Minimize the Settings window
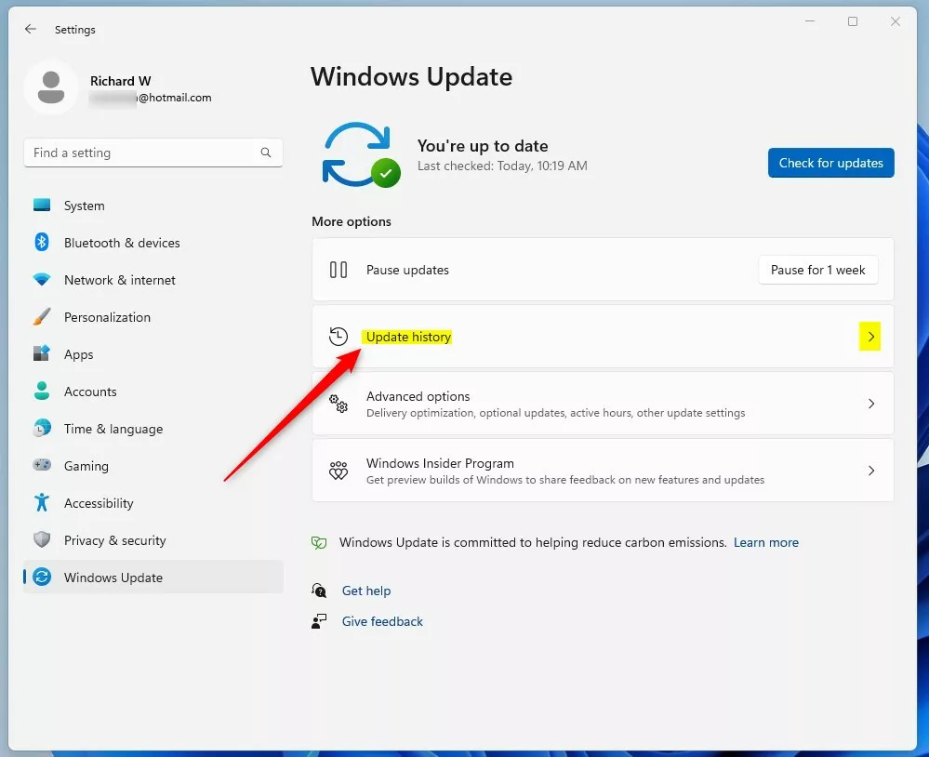Image resolution: width=929 pixels, height=757 pixels. [810, 21]
